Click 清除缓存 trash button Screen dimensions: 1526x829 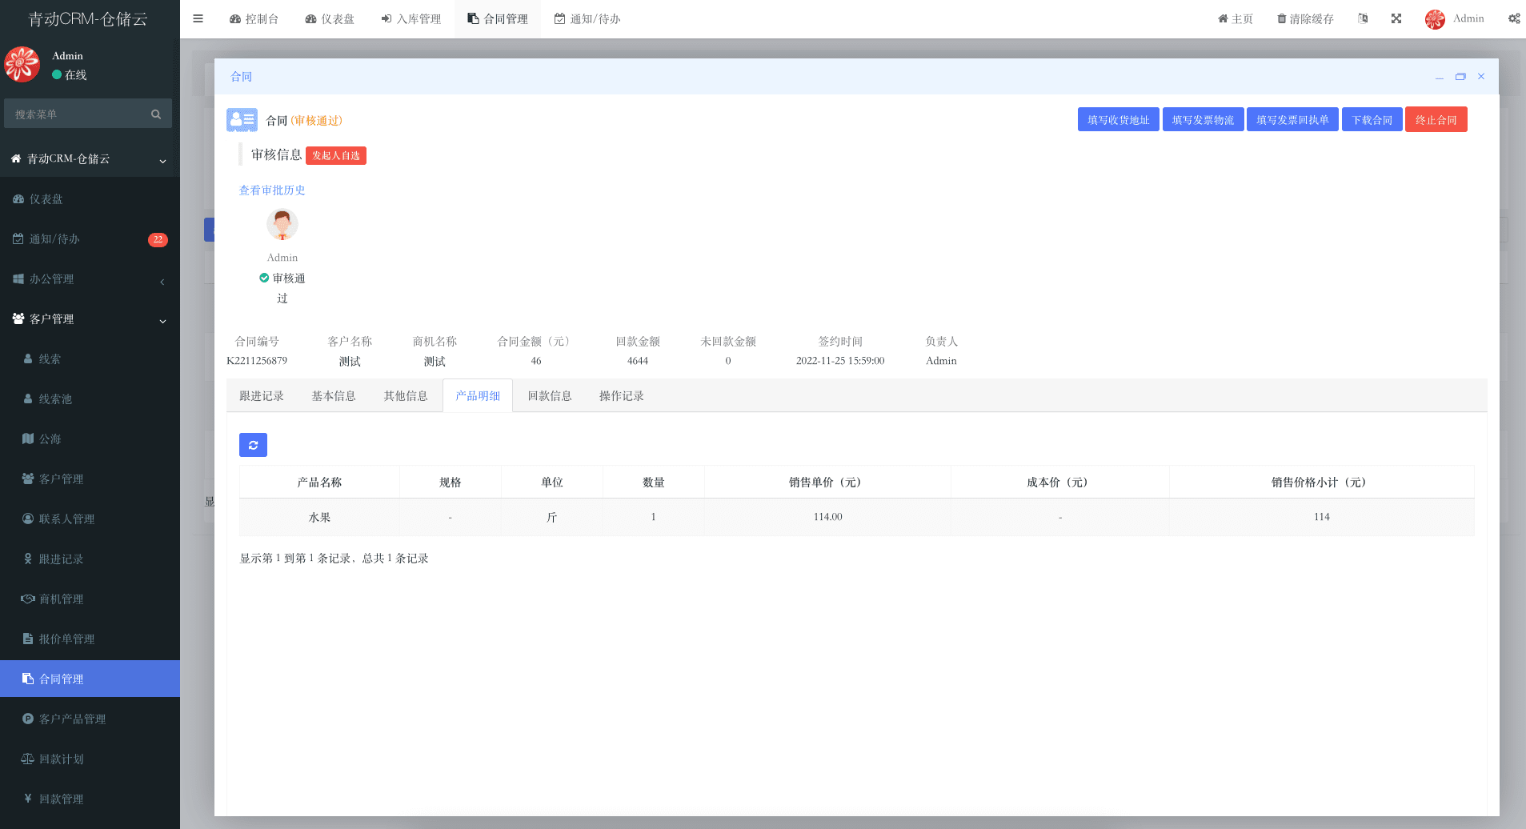(1305, 19)
